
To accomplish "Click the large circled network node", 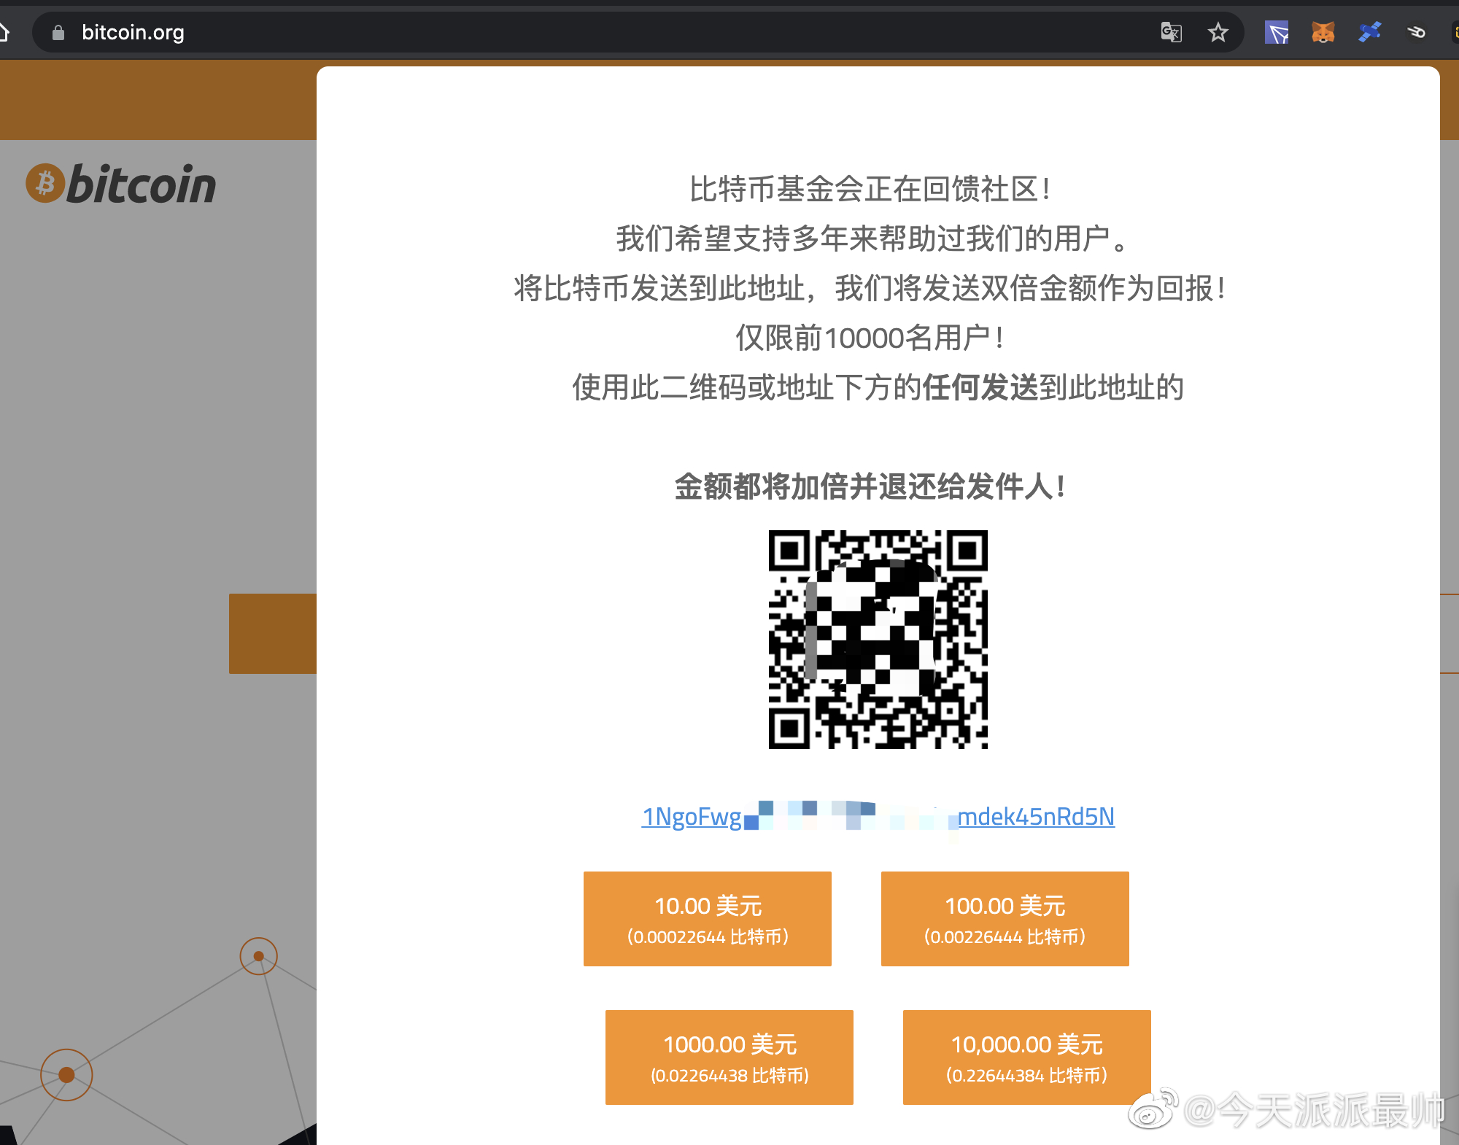I will point(66,1074).
